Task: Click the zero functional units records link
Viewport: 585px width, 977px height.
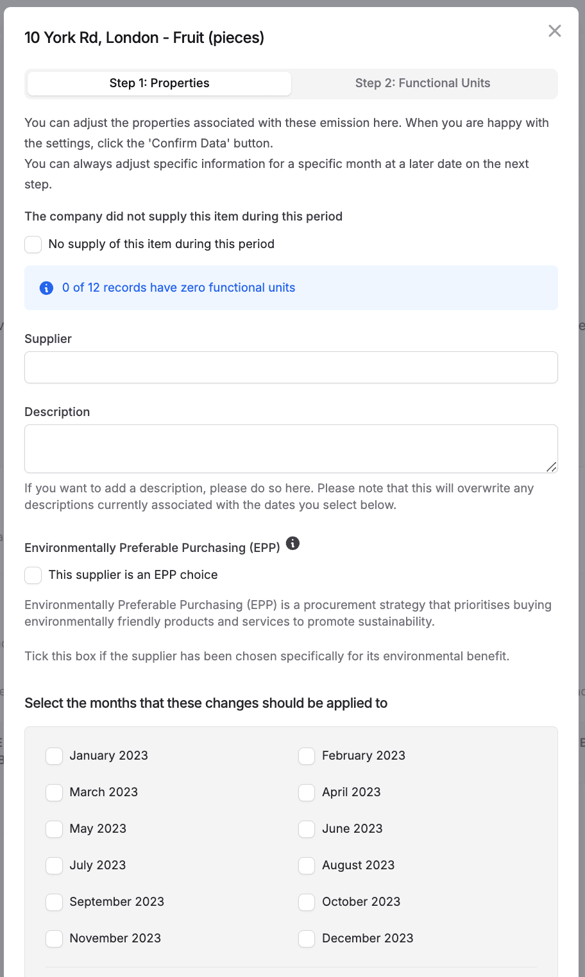Action: click(178, 288)
